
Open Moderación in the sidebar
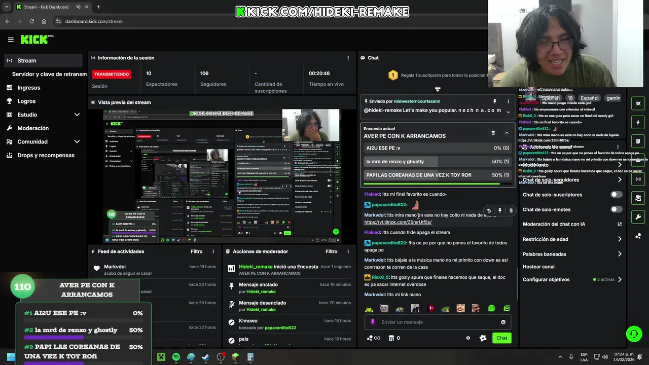pos(33,128)
